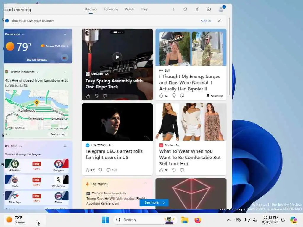
Task: Open the Windows Start menu
Action: 106,220
